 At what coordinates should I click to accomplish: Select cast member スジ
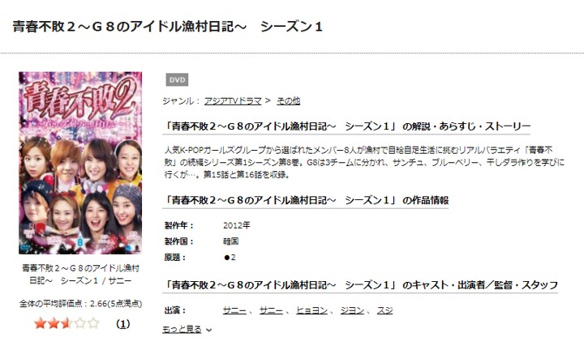click(x=384, y=310)
